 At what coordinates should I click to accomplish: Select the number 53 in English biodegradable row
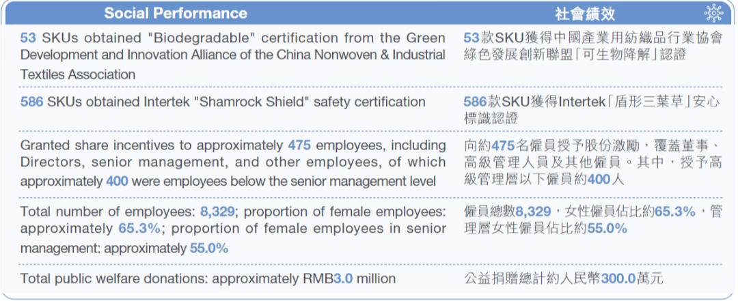[x=28, y=38]
